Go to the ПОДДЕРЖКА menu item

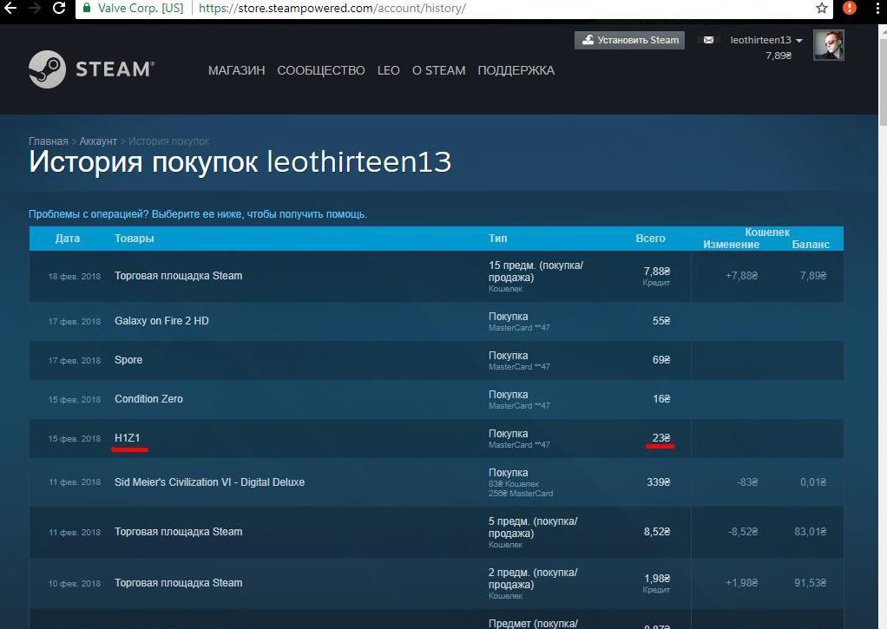[516, 70]
